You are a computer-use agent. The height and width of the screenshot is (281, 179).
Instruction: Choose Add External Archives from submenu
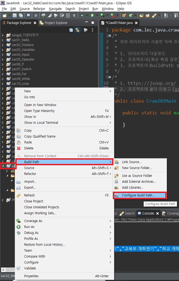(x=140, y=181)
